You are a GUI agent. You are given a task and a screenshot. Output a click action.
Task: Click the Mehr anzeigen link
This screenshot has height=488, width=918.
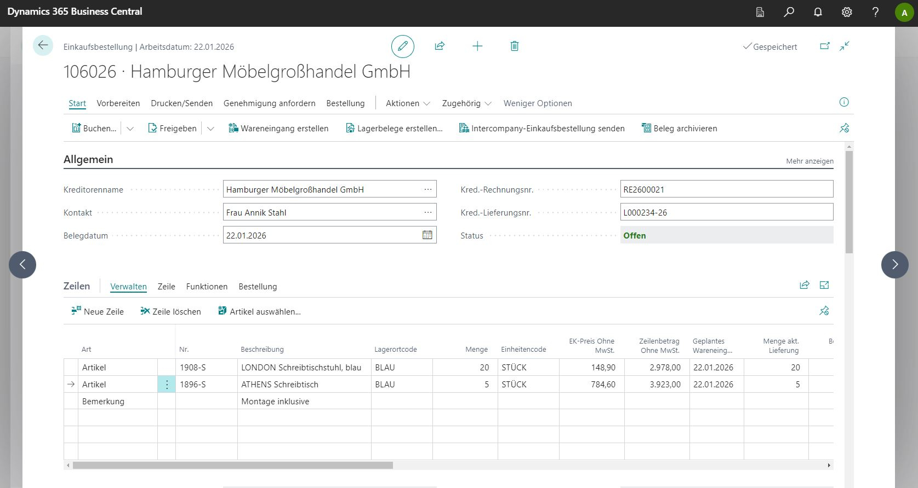pos(809,161)
